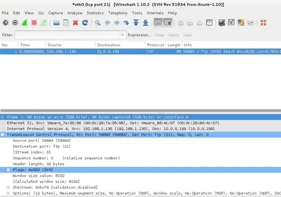Expand the Checksum: 0xbcf6 node
This screenshot has height=197, width=281.
tap(8, 187)
